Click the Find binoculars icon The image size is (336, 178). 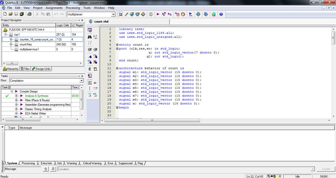(90, 37)
